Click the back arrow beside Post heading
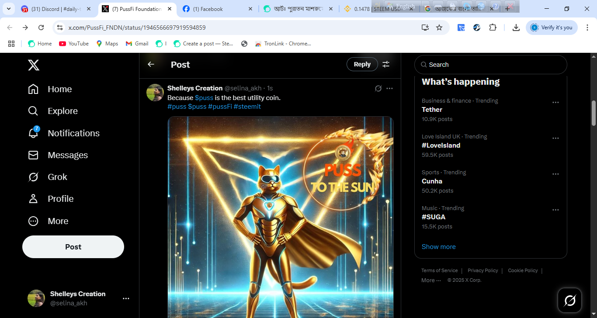Screen dimensions: 597x318 coord(151,64)
